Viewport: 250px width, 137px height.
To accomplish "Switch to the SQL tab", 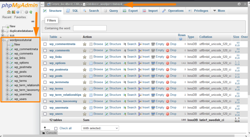I will click(x=72, y=11).
